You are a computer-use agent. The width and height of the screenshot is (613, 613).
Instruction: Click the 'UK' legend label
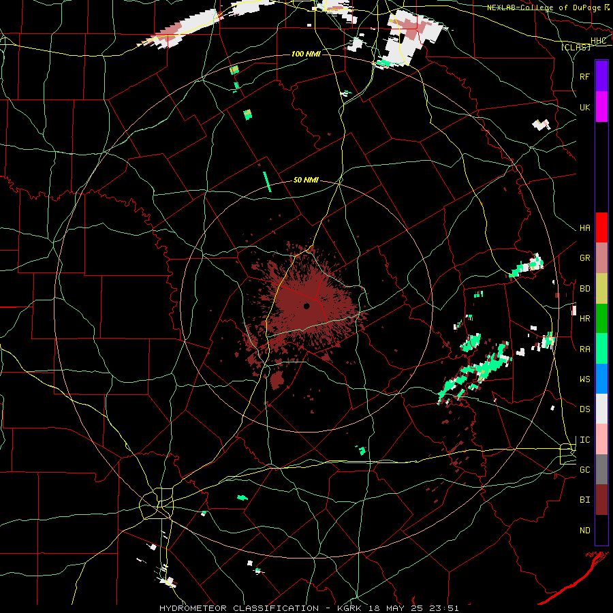pyautogui.click(x=584, y=107)
